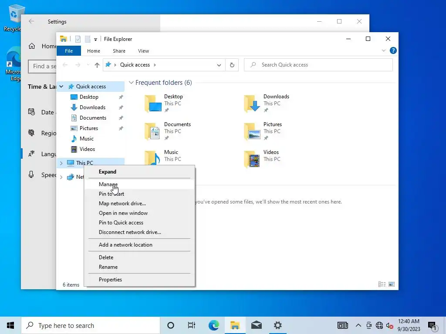This screenshot has width=446, height=334.
Task: Select the Desktop frequent folder icon
Action: [153, 104]
